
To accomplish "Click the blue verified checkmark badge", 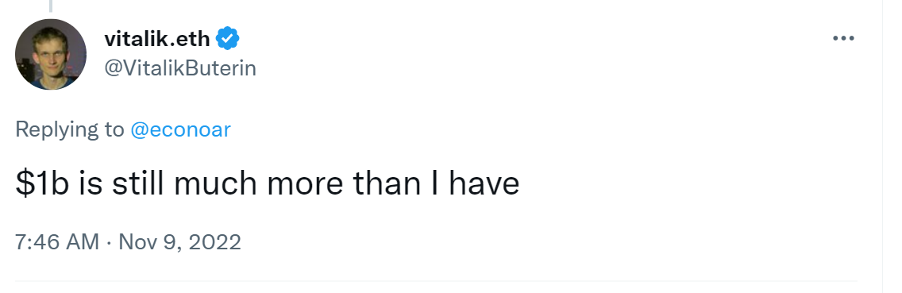I will (228, 39).
